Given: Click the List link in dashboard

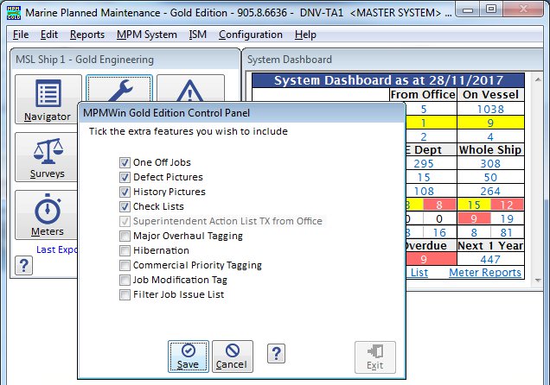Looking at the screenshot, I should [x=419, y=272].
